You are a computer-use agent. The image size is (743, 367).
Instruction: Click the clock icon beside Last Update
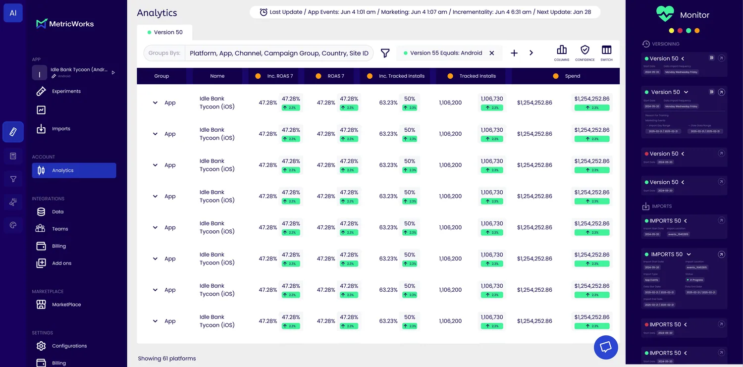click(264, 12)
